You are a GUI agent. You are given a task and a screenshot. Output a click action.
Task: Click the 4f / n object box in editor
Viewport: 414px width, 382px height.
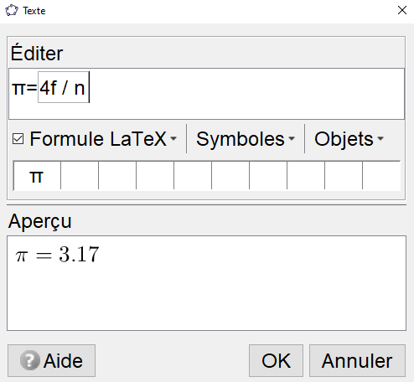(63, 87)
